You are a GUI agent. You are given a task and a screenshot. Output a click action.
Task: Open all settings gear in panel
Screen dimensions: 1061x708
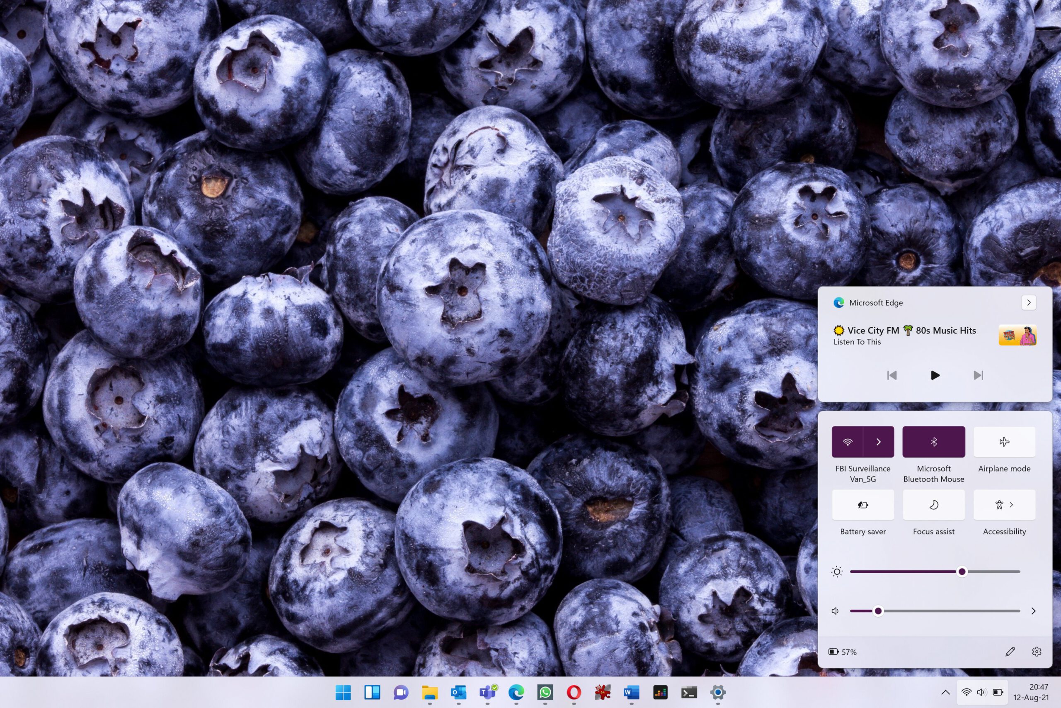(1037, 652)
